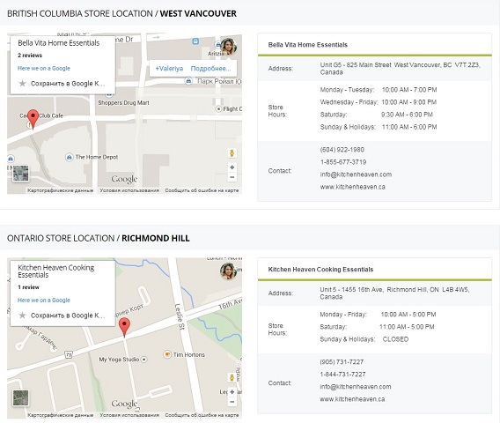Click 'Картографические данные' under Richmond Hill map
The height and width of the screenshot is (423, 500).
point(60,415)
